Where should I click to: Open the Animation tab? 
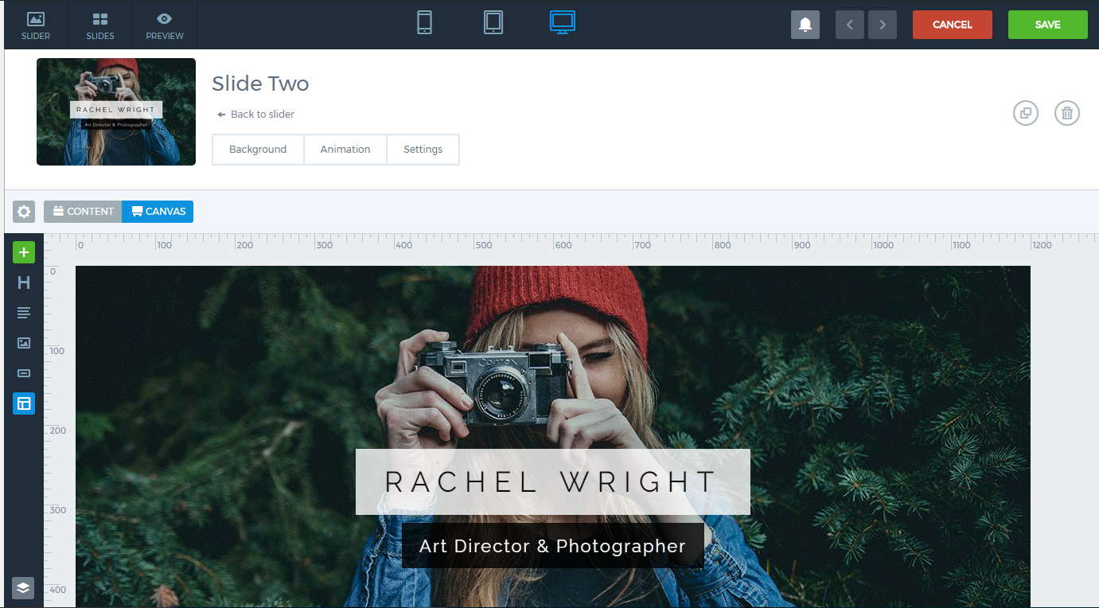pyautogui.click(x=345, y=150)
